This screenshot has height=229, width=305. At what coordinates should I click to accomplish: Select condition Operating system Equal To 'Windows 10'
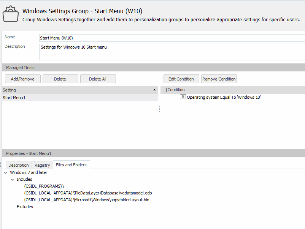224,97
